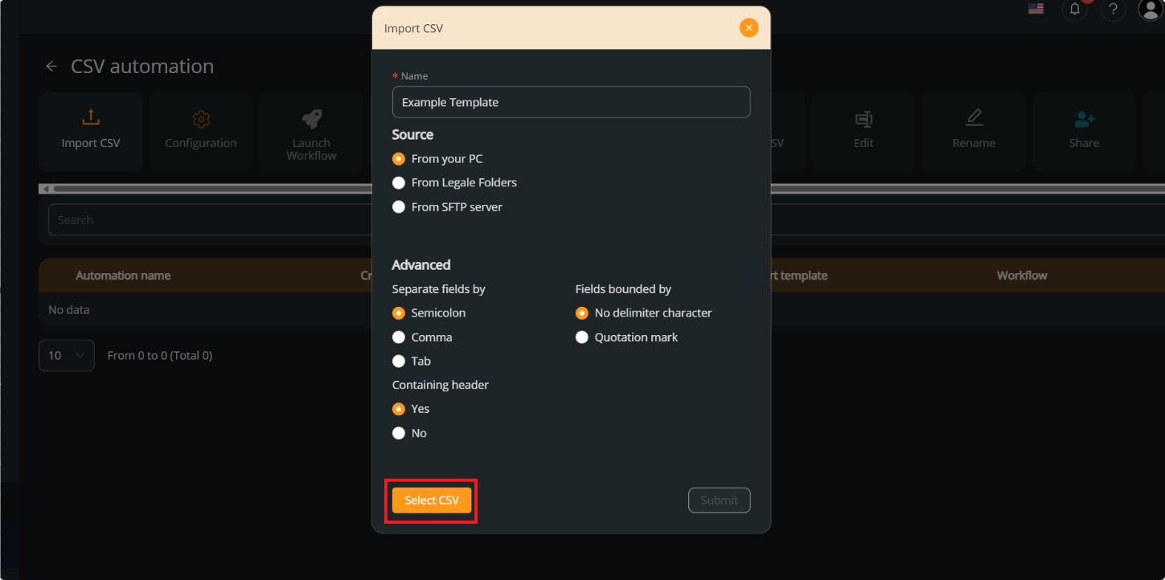Open the Configuration gear icon
The width and height of the screenshot is (1165, 580).
200,116
